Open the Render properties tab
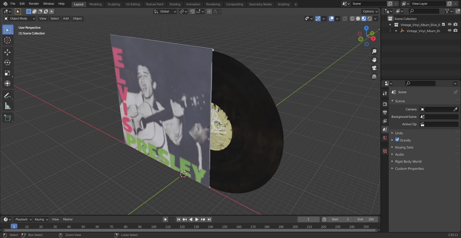461x238 pixels. pos(385,104)
